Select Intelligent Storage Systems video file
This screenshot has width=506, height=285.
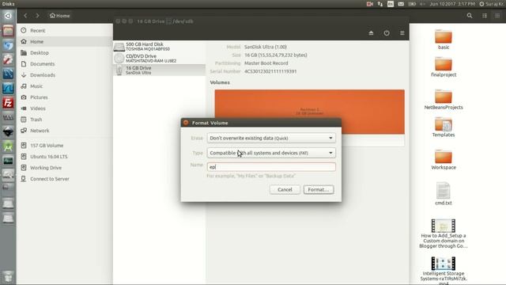(444, 271)
